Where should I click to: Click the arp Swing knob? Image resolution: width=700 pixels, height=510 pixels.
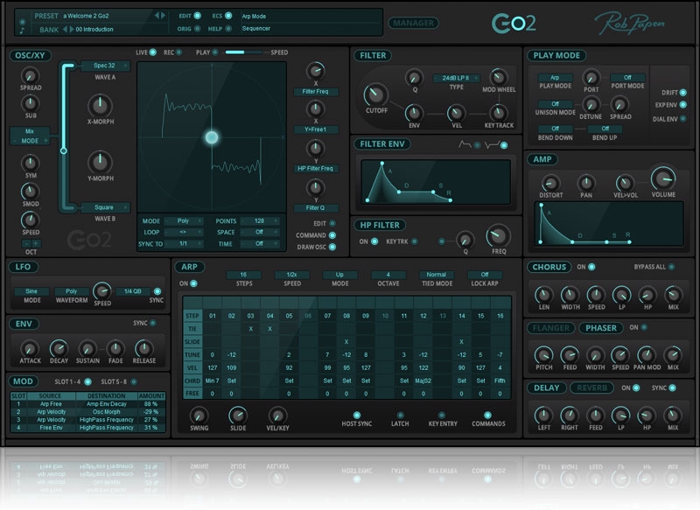199,416
